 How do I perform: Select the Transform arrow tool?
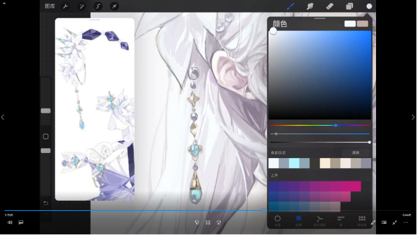[114, 6]
